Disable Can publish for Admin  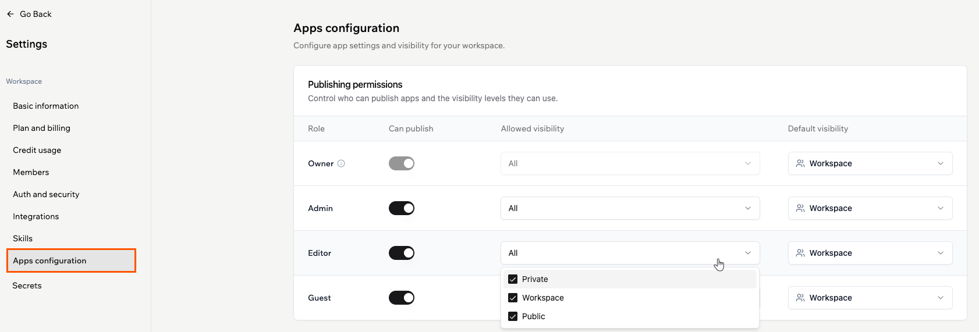click(402, 208)
